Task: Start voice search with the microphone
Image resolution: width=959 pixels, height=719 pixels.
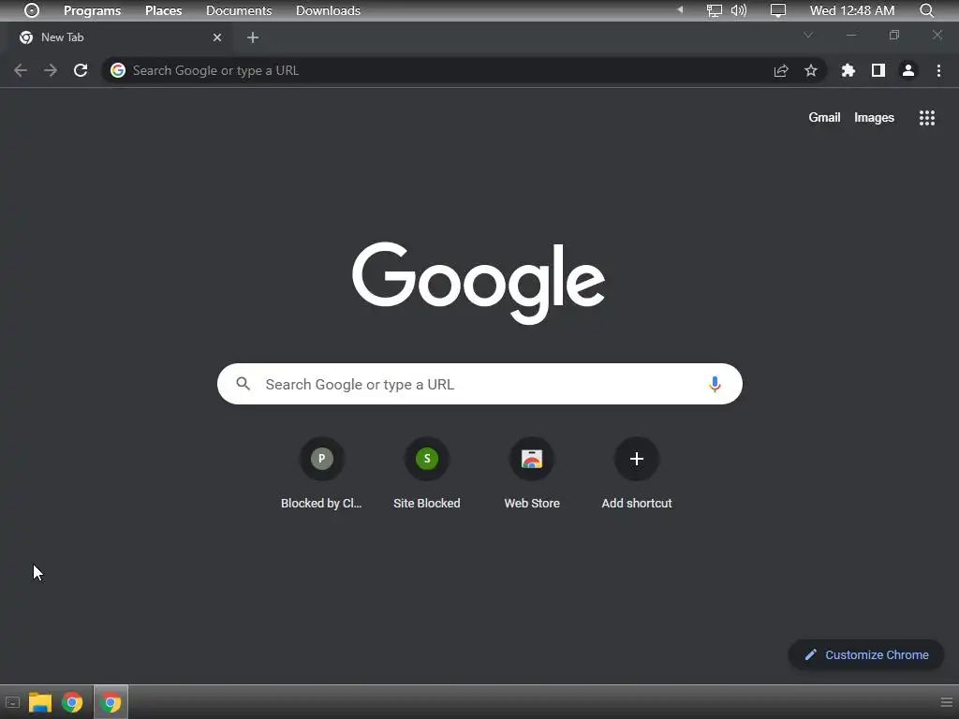Action: [x=715, y=384]
